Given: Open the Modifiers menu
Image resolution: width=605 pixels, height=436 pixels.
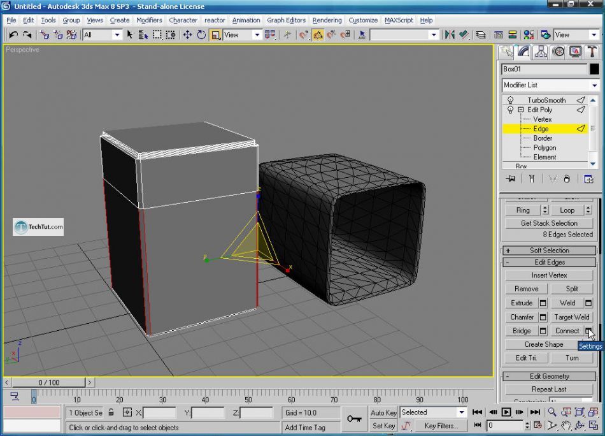Looking at the screenshot, I should click(x=149, y=20).
